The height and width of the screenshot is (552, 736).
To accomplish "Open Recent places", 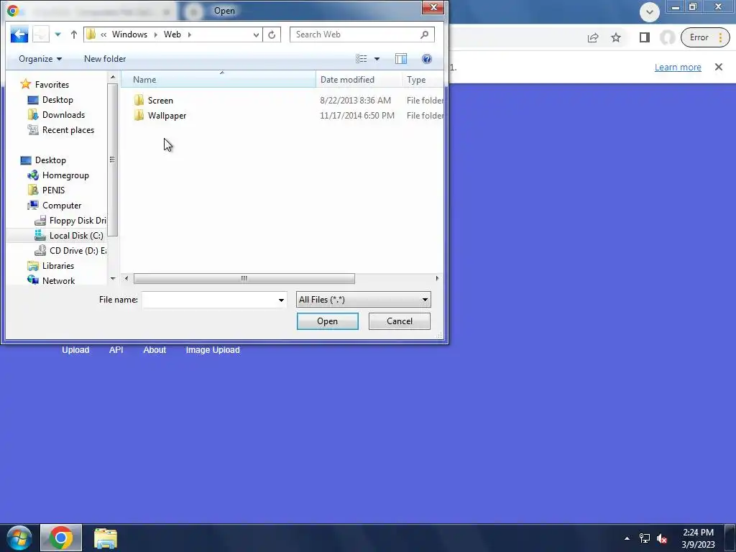I will [68, 130].
